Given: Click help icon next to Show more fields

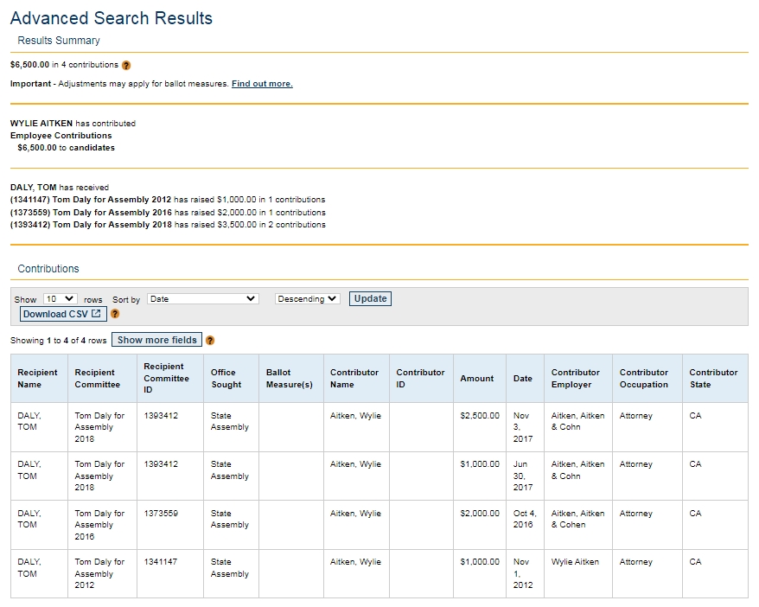Looking at the screenshot, I should click(x=210, y=341).
